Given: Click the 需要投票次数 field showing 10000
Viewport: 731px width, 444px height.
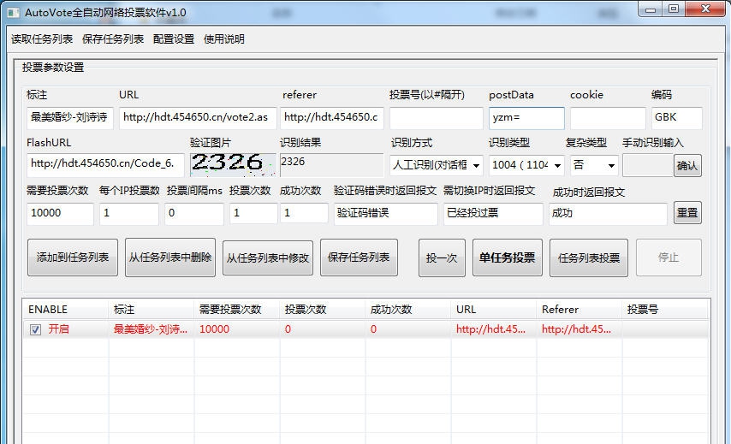Looking at the screenshot, I should tap(60, 214).
